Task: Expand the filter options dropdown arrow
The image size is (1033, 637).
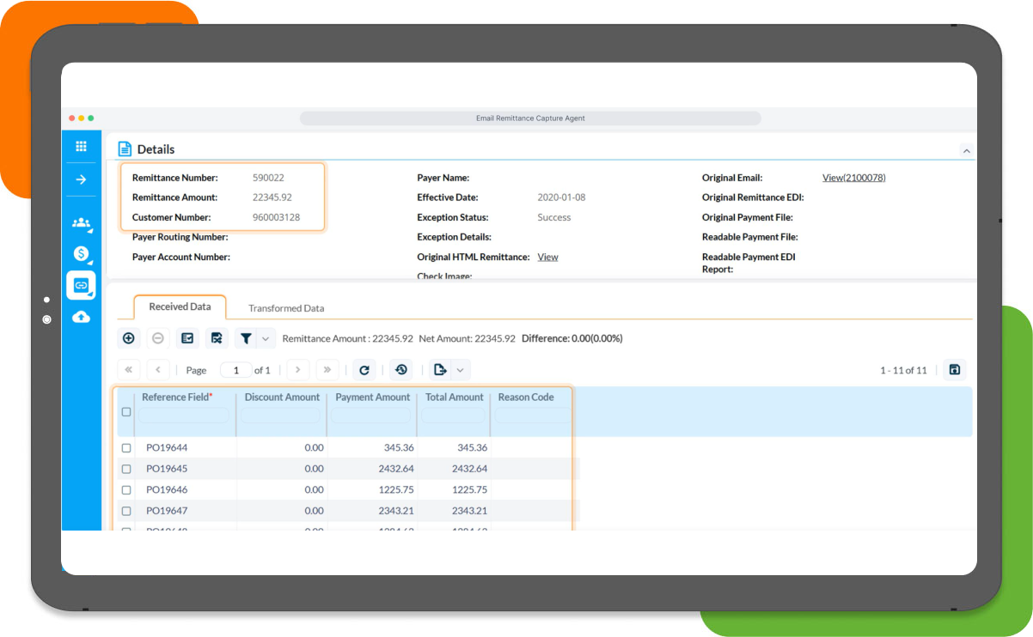Action: click(266, 338)
